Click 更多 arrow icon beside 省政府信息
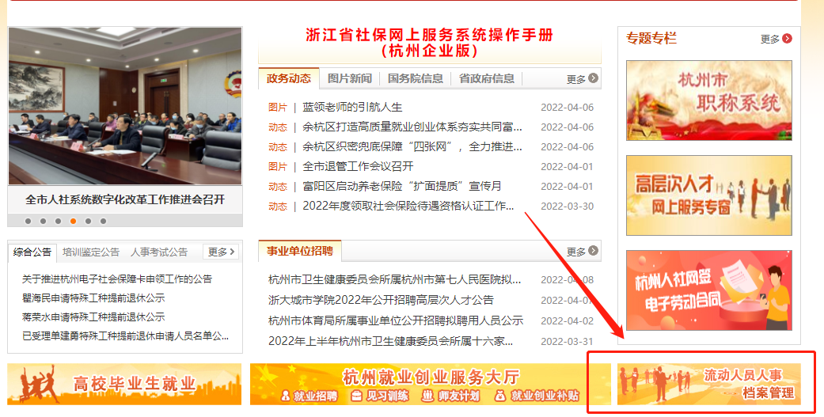824x417 pixels. [x=594, y=78]
